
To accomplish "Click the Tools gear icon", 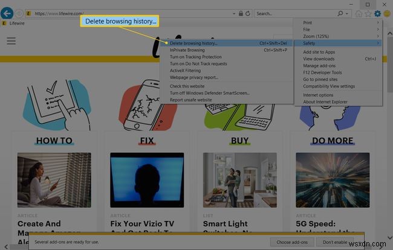I will click(x=377, y=13).
